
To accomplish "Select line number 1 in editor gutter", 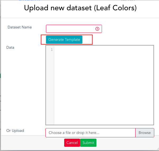I will pyautogui.click(x=52, y=49).
